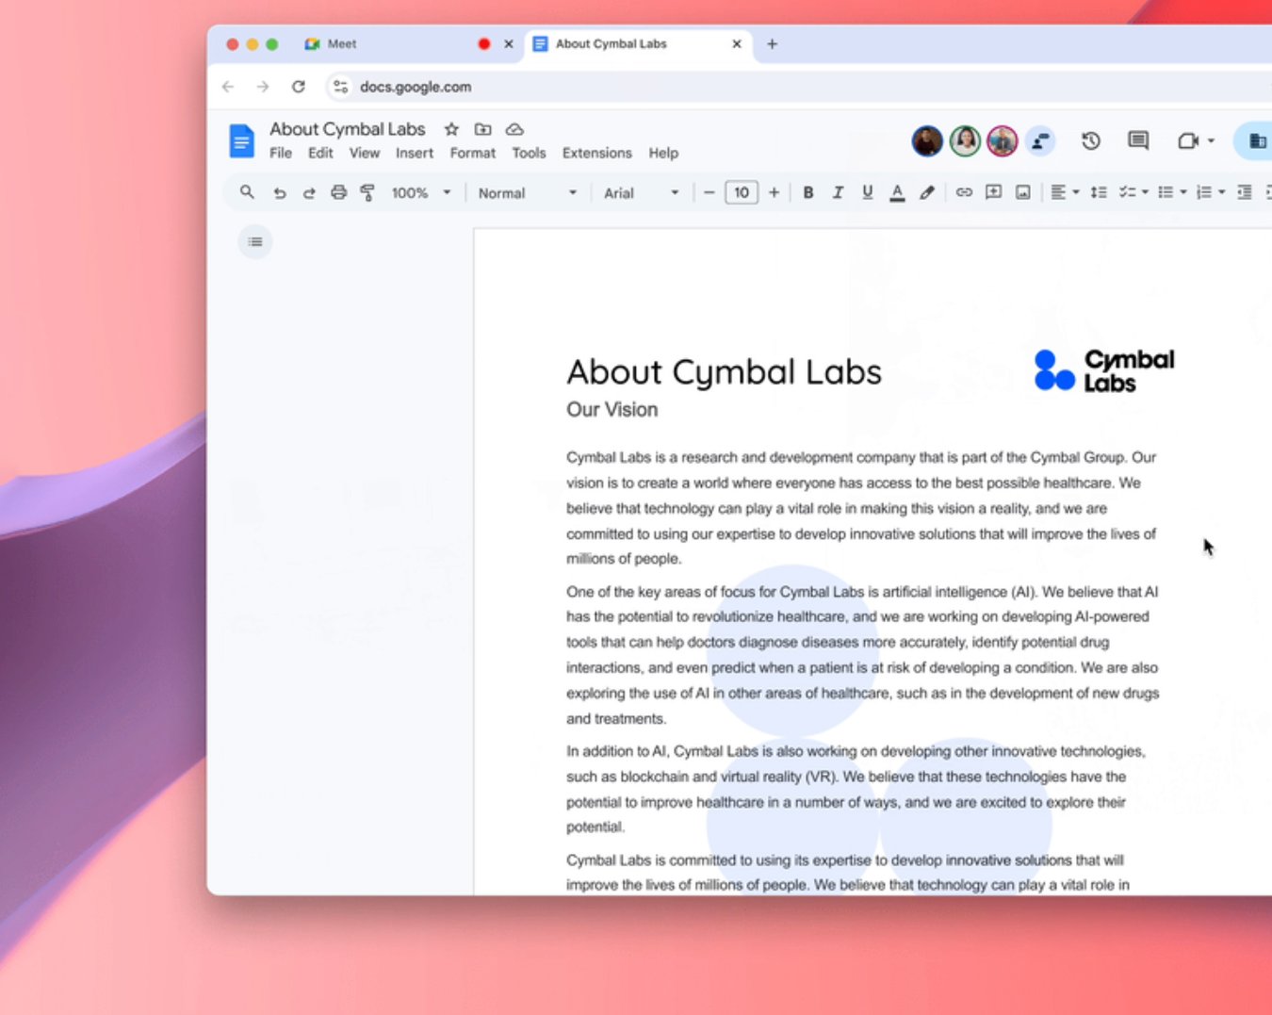This screenshot has height=1015, width=1272.
Task: Click the move-to-folder icon beside the title
Action: pyautogui.click(x=482, y=129)
